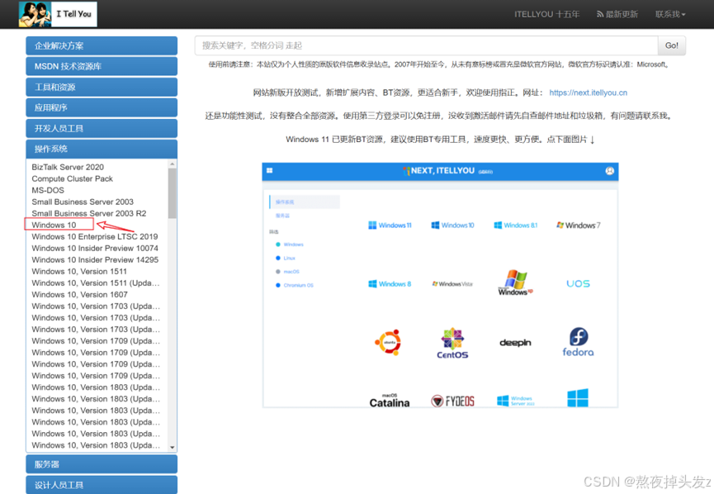This screenshot has height=494, width=714.
Task: Click the Windows 8.1 logo in preview
Action: click(515, 226)
